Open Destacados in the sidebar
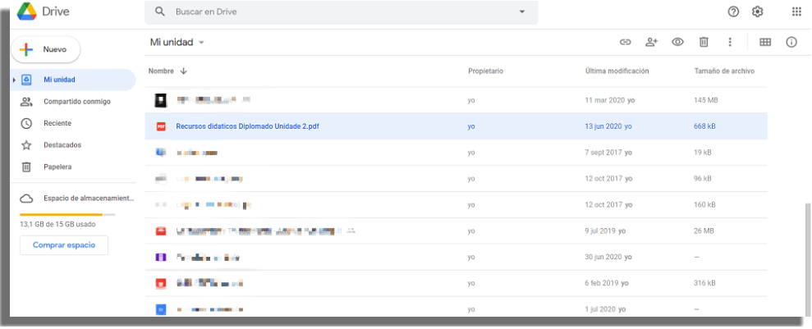 click(x=62, y=145)
